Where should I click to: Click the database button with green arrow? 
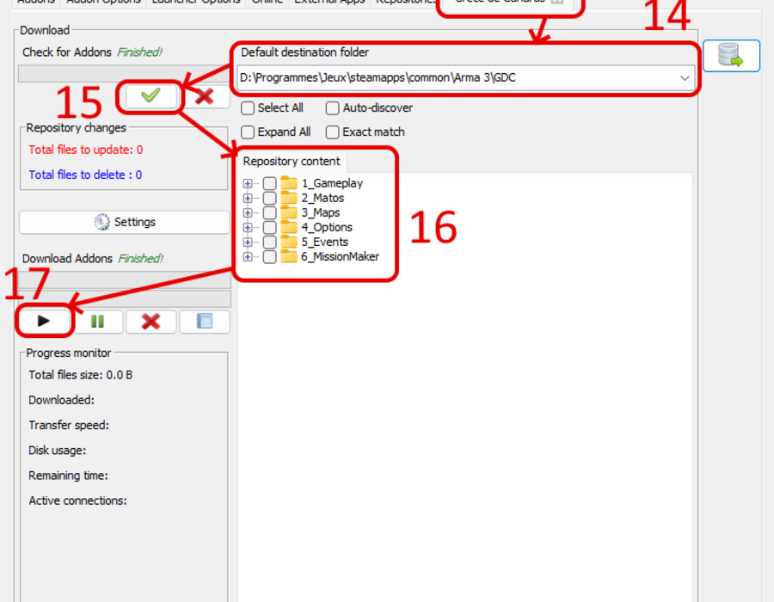pyautogui.click(x=731, y=56)
